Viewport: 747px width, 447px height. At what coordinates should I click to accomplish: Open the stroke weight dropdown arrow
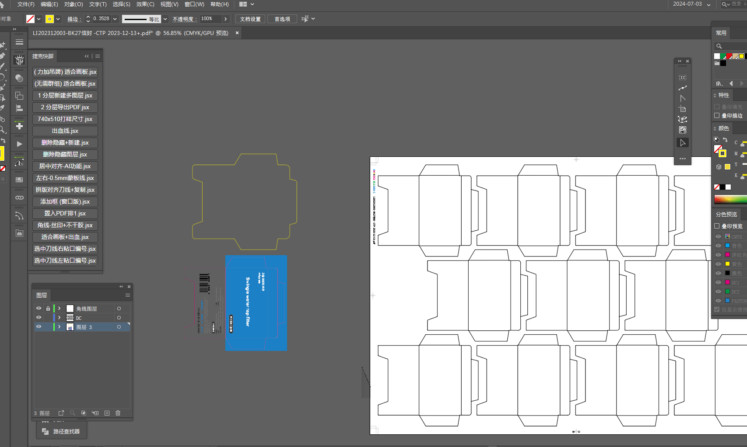click(x=115, y=19)
